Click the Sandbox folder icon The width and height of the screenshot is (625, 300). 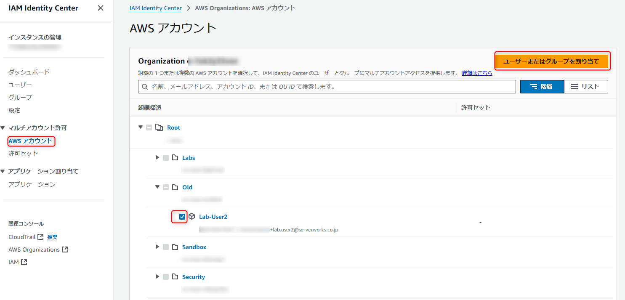175,247
